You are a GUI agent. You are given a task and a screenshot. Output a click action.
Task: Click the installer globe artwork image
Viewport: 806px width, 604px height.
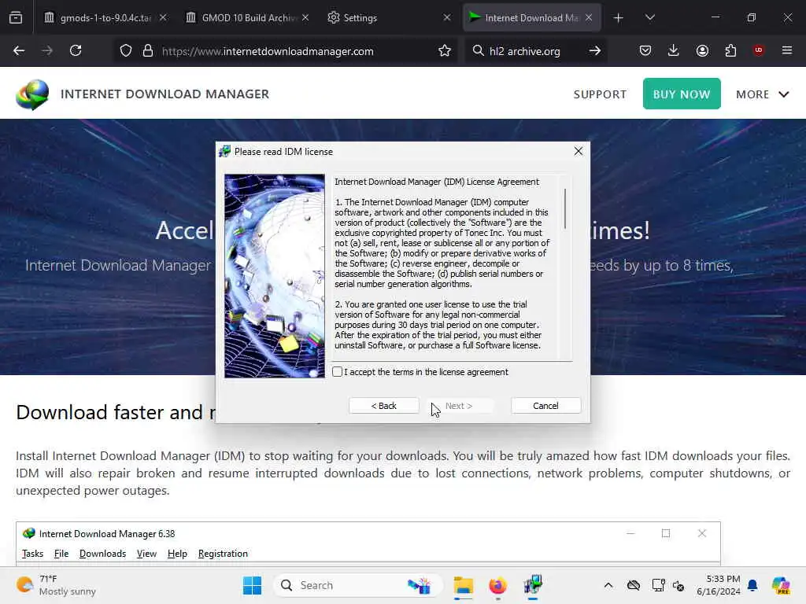coord(275,276)
